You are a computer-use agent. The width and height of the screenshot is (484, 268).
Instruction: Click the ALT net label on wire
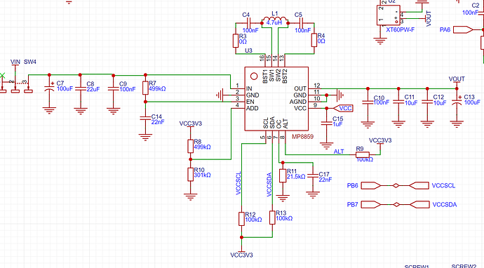coord(339,152)
